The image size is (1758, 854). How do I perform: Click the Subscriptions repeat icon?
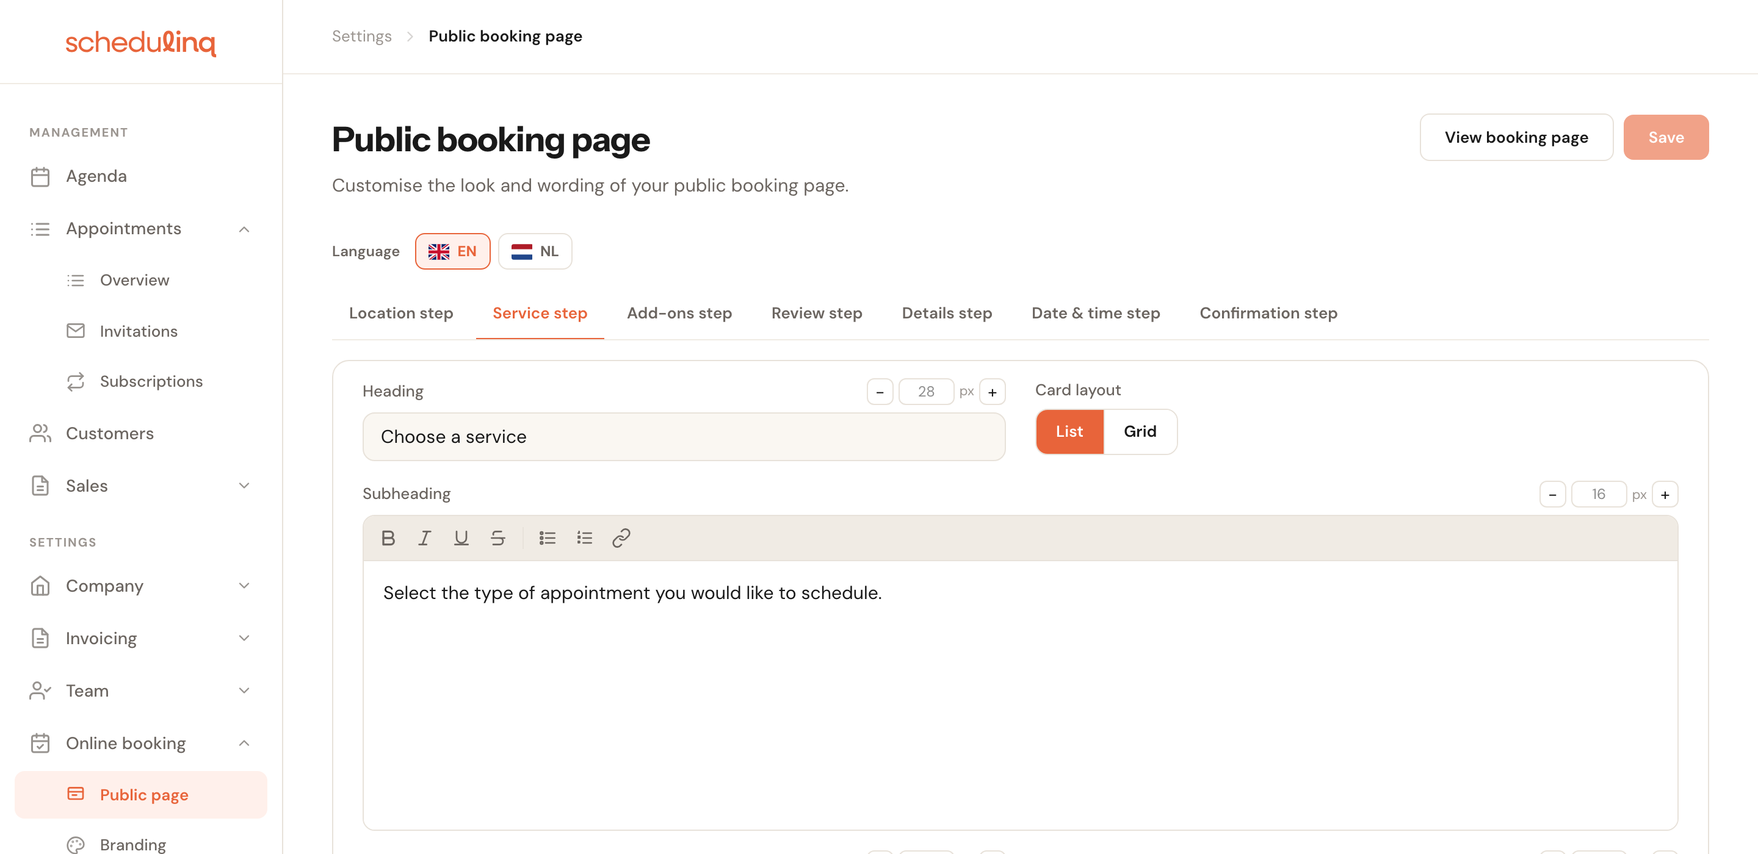pos(76,381)
